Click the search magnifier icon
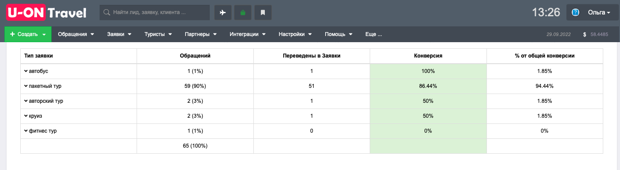 pyautogui.click(x=106, y=13)
